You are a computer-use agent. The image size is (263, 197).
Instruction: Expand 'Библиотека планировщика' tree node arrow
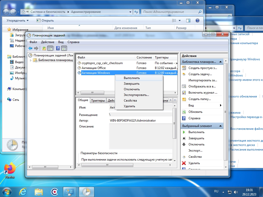pos(31,60)
